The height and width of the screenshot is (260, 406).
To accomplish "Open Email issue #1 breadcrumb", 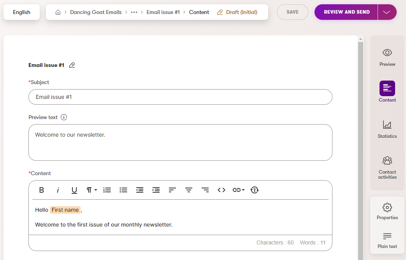I will 163,12.
